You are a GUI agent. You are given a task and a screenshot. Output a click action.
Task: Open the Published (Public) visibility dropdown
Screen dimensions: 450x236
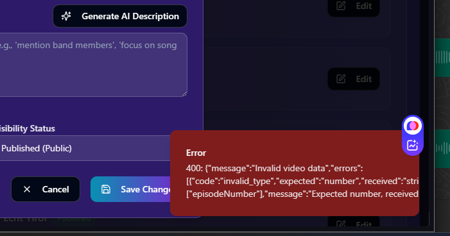coord(86,148)
